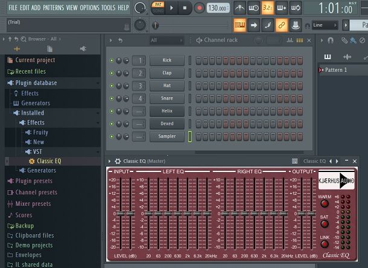
Task: Click the right-arrow auto-scroll icon
Action: [253, 25]
